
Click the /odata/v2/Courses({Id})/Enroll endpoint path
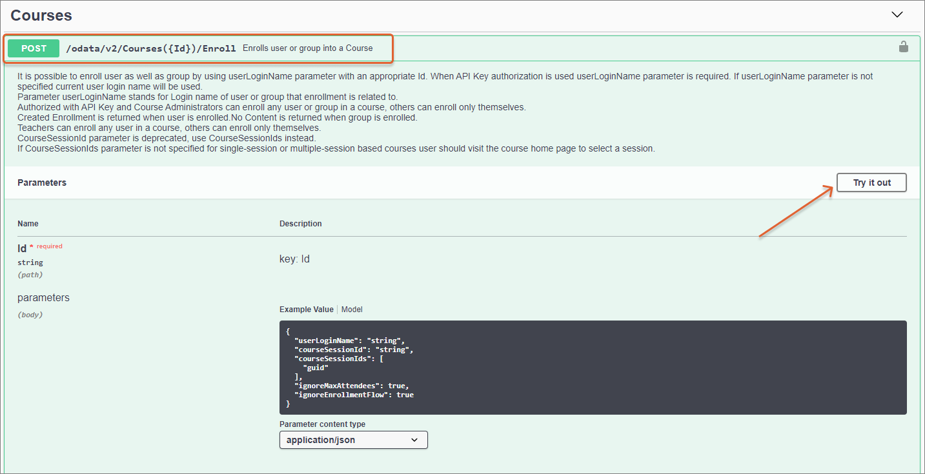tap(151, 48)
